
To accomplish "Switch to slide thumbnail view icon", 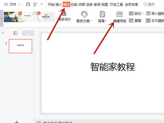I will point(28,33).
